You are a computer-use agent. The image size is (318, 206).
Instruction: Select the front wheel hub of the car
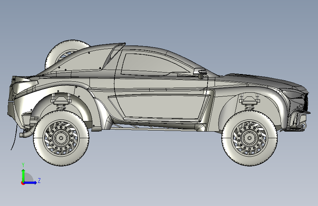250,138
